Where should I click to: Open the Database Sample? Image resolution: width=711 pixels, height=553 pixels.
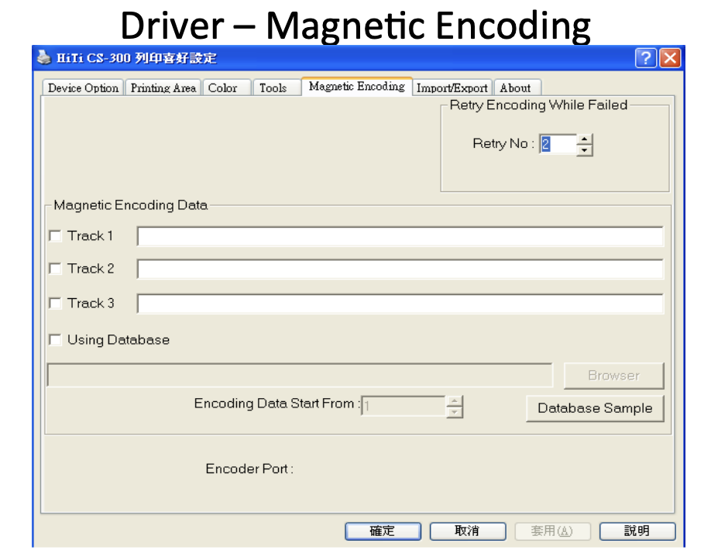[x=595, y=408]
